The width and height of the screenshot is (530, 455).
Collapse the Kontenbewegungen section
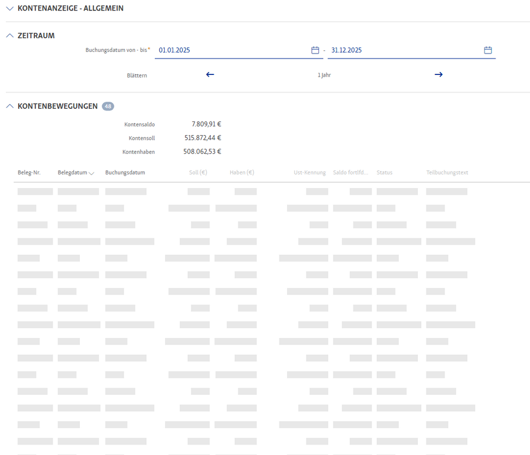click(x=10, y=106)
